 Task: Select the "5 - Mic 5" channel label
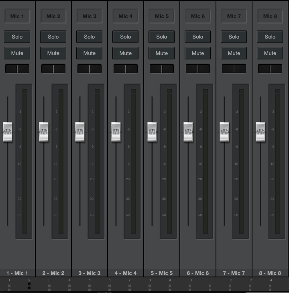[162, 273]
